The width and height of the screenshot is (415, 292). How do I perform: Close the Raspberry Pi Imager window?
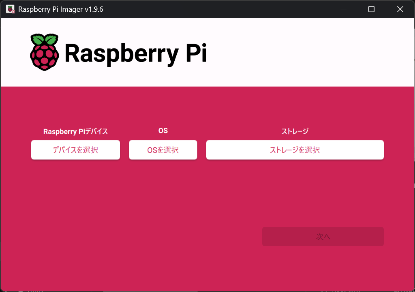[x=400, y=9]
